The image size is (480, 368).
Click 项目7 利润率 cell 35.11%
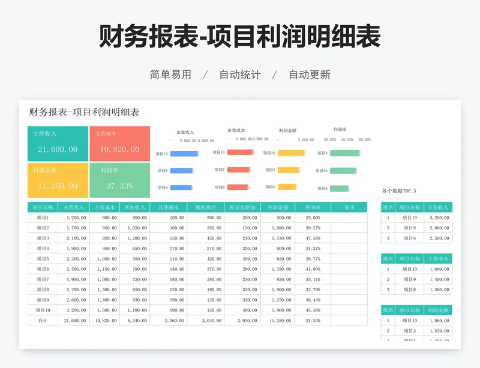313,279
